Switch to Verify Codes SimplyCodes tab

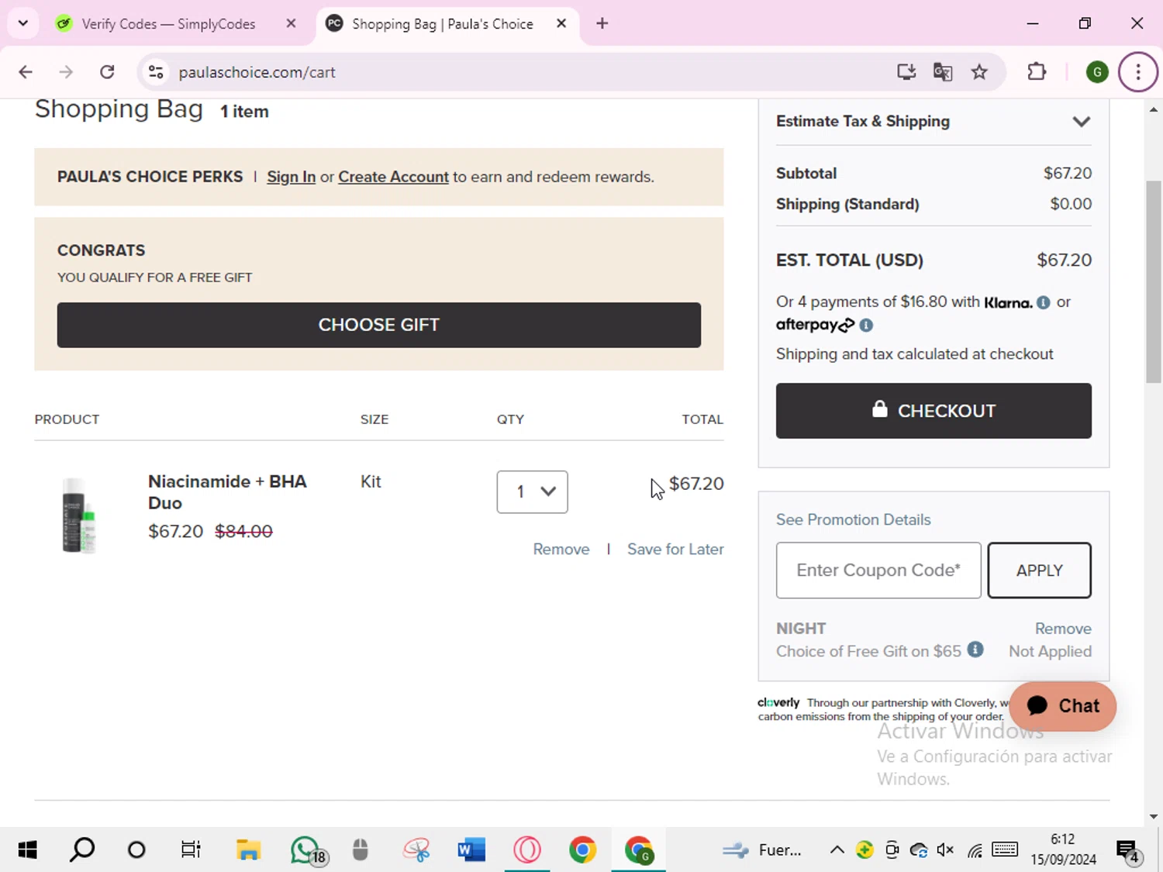[x=168, y=24]
